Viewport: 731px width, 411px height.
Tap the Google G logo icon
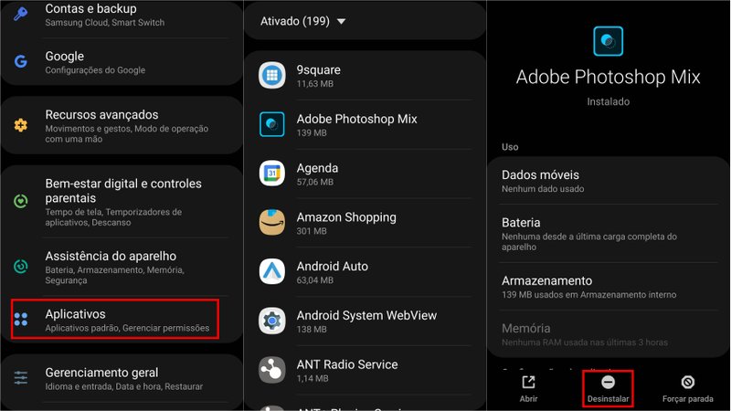pos(20,61)
